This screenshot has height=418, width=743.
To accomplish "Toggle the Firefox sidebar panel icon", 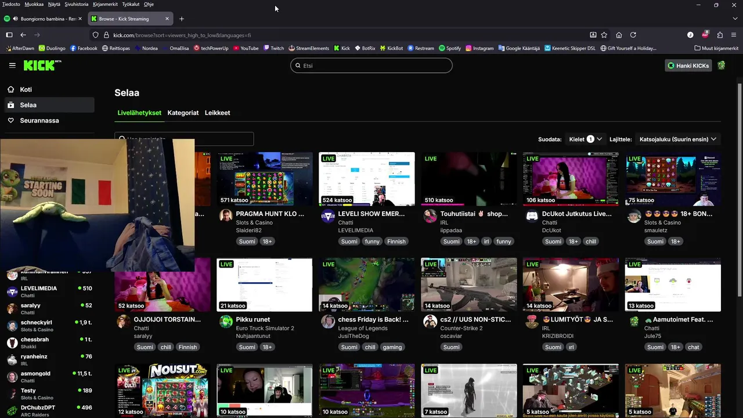I will coord(9,35).
